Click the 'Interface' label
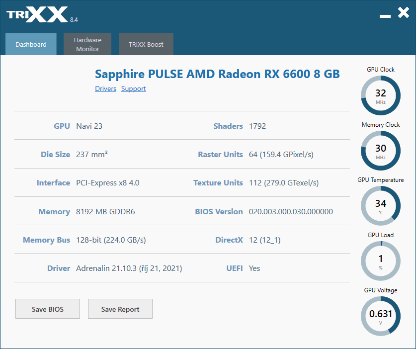 click(53, 183)
